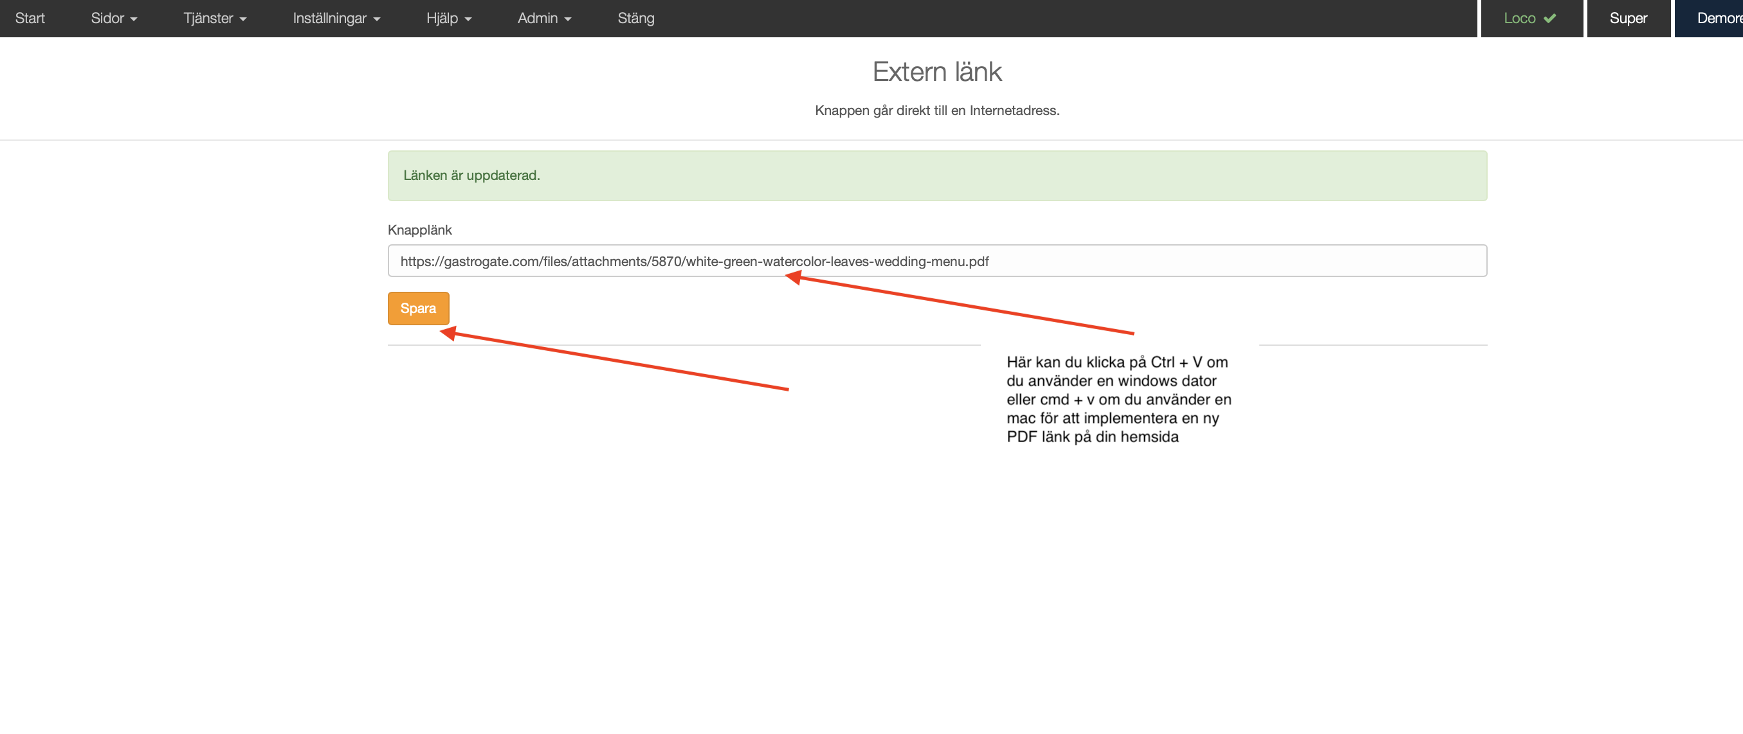Click the orange Spara button
The image size is (1743, 734).
tap(418, 309)
